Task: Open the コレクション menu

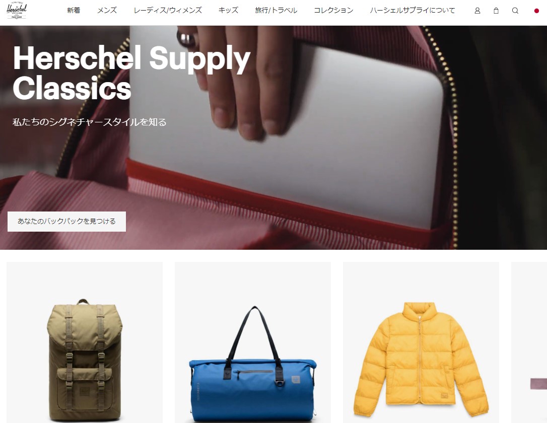Action: pyautogui.click(x=333, y=11)
